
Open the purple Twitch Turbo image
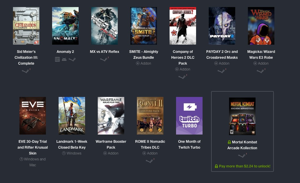[189, 116]
